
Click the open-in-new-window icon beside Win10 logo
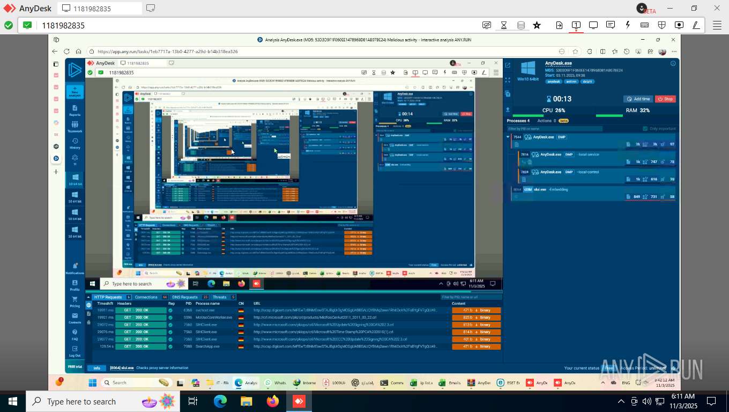(x=508, y=65)
